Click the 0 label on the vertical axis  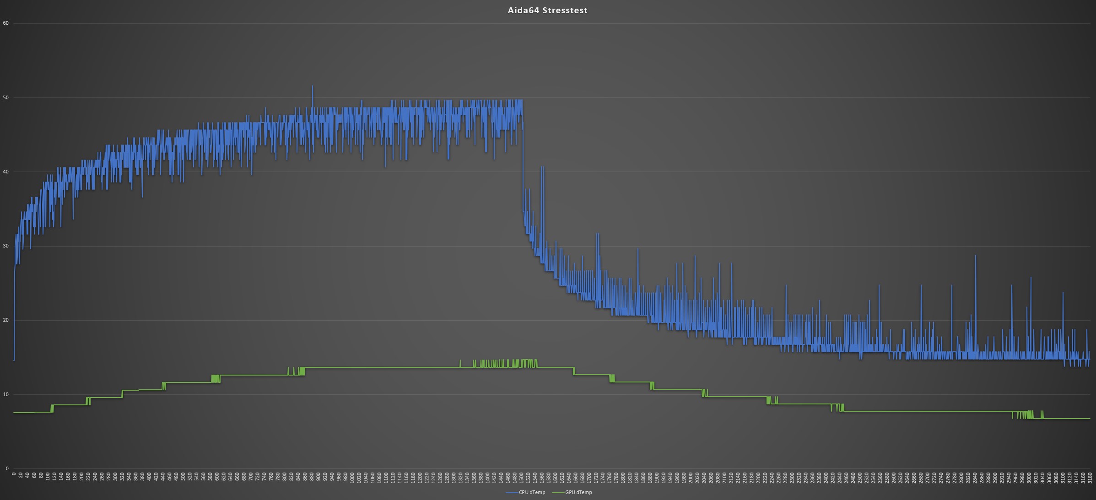tap(7, 468)
